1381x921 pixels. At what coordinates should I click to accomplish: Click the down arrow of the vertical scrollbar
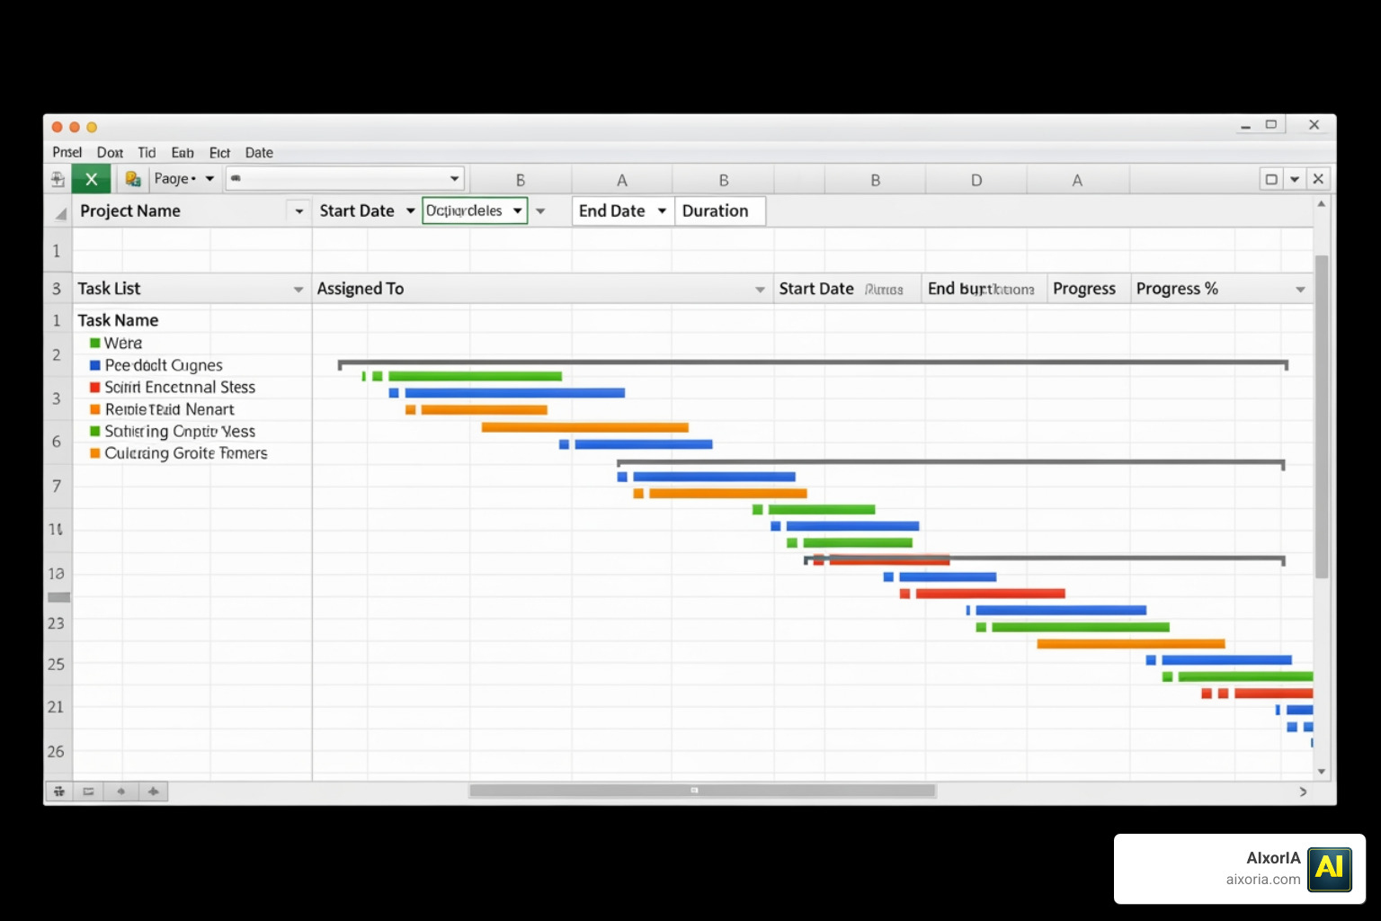pos(1321,772)
